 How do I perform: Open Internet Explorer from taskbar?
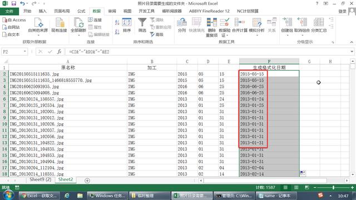pos(67,196)
